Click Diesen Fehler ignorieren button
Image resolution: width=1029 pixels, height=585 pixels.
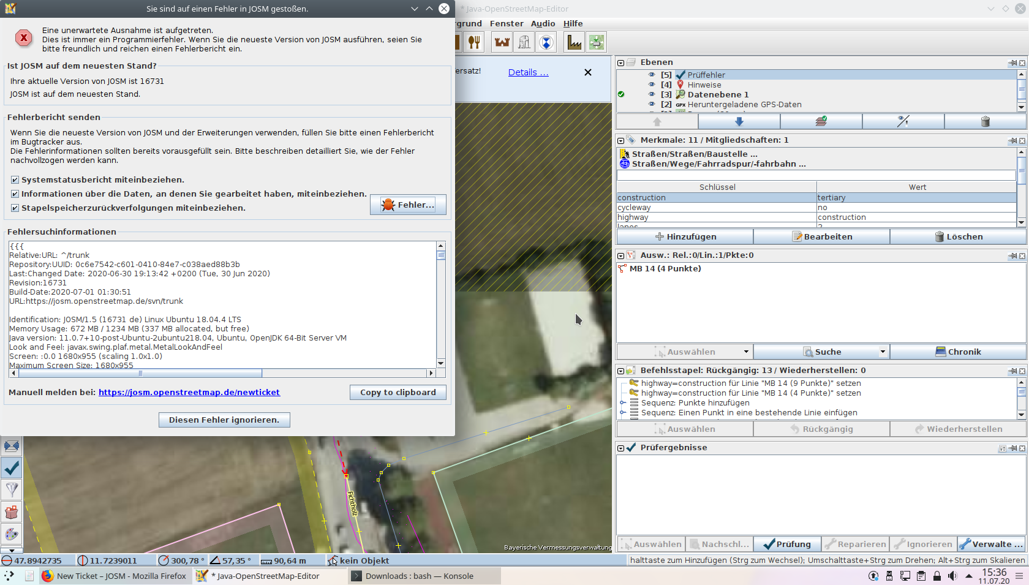coord(224,420)
